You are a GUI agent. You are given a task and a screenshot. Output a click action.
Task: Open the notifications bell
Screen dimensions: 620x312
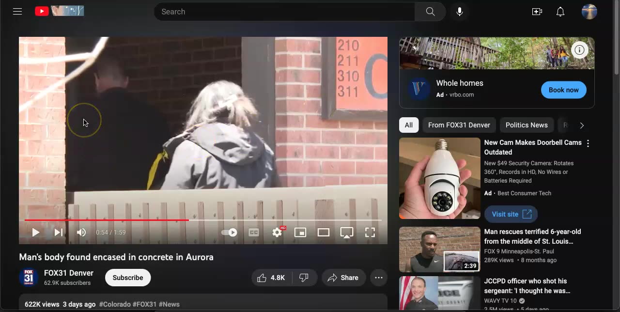click(x=560, y=12)
